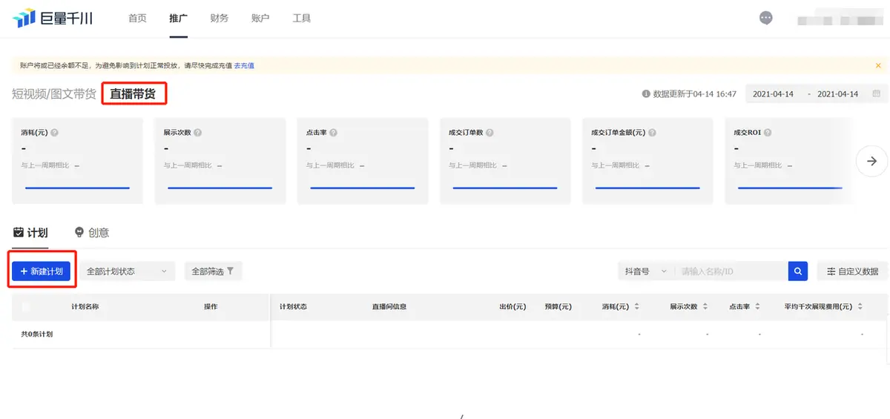Click the 计划名称 column header

tap(85, 307)
